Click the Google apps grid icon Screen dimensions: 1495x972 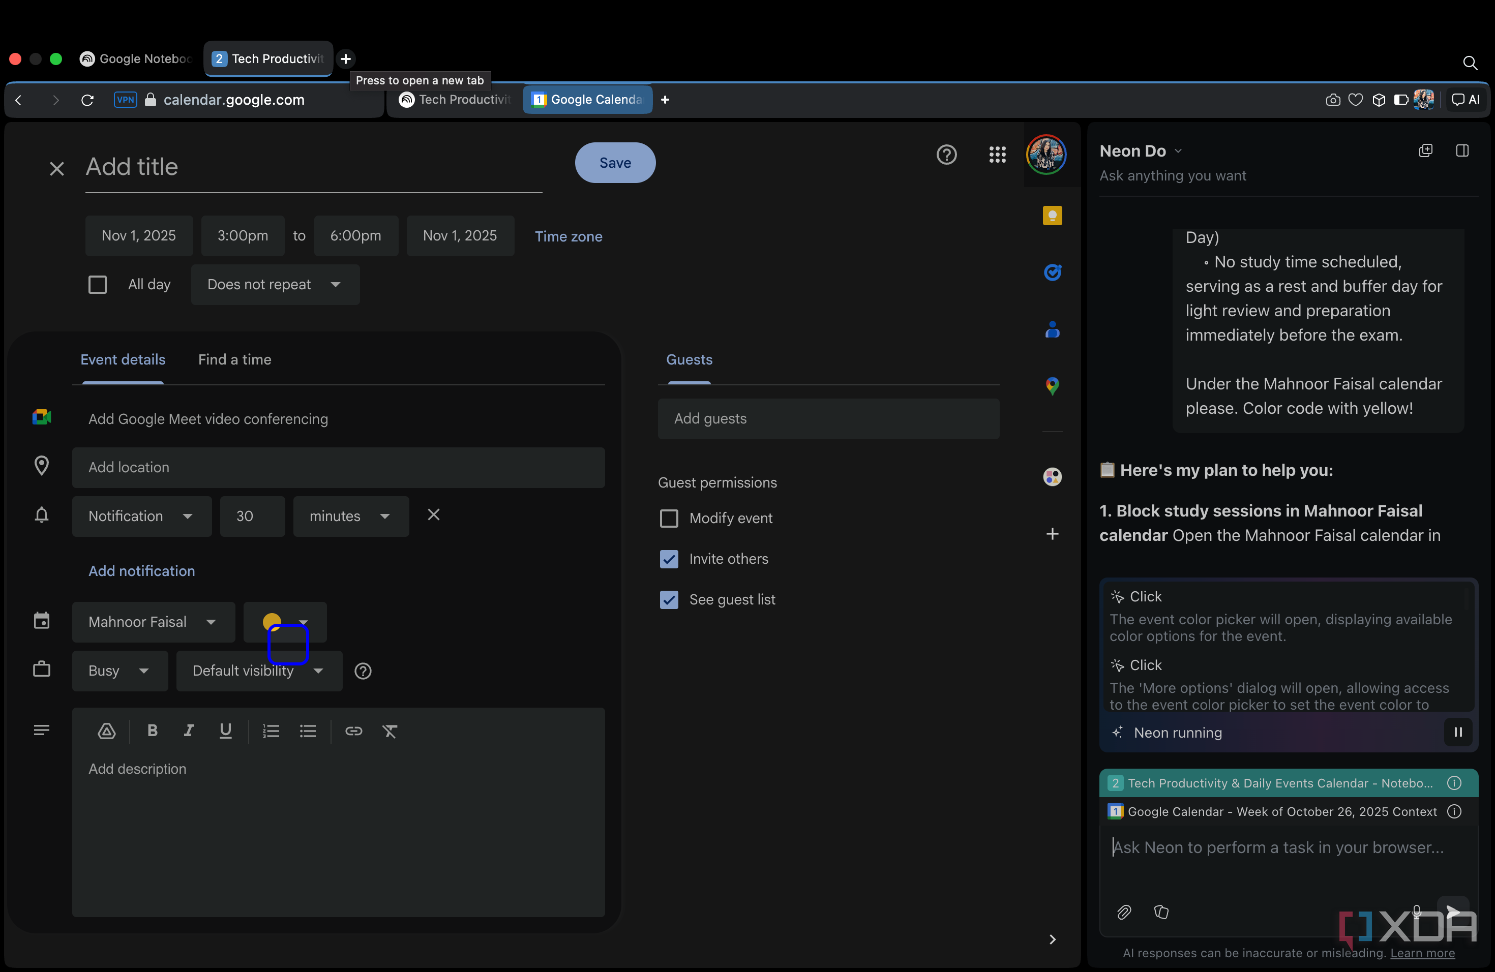[x=998, y=155]
